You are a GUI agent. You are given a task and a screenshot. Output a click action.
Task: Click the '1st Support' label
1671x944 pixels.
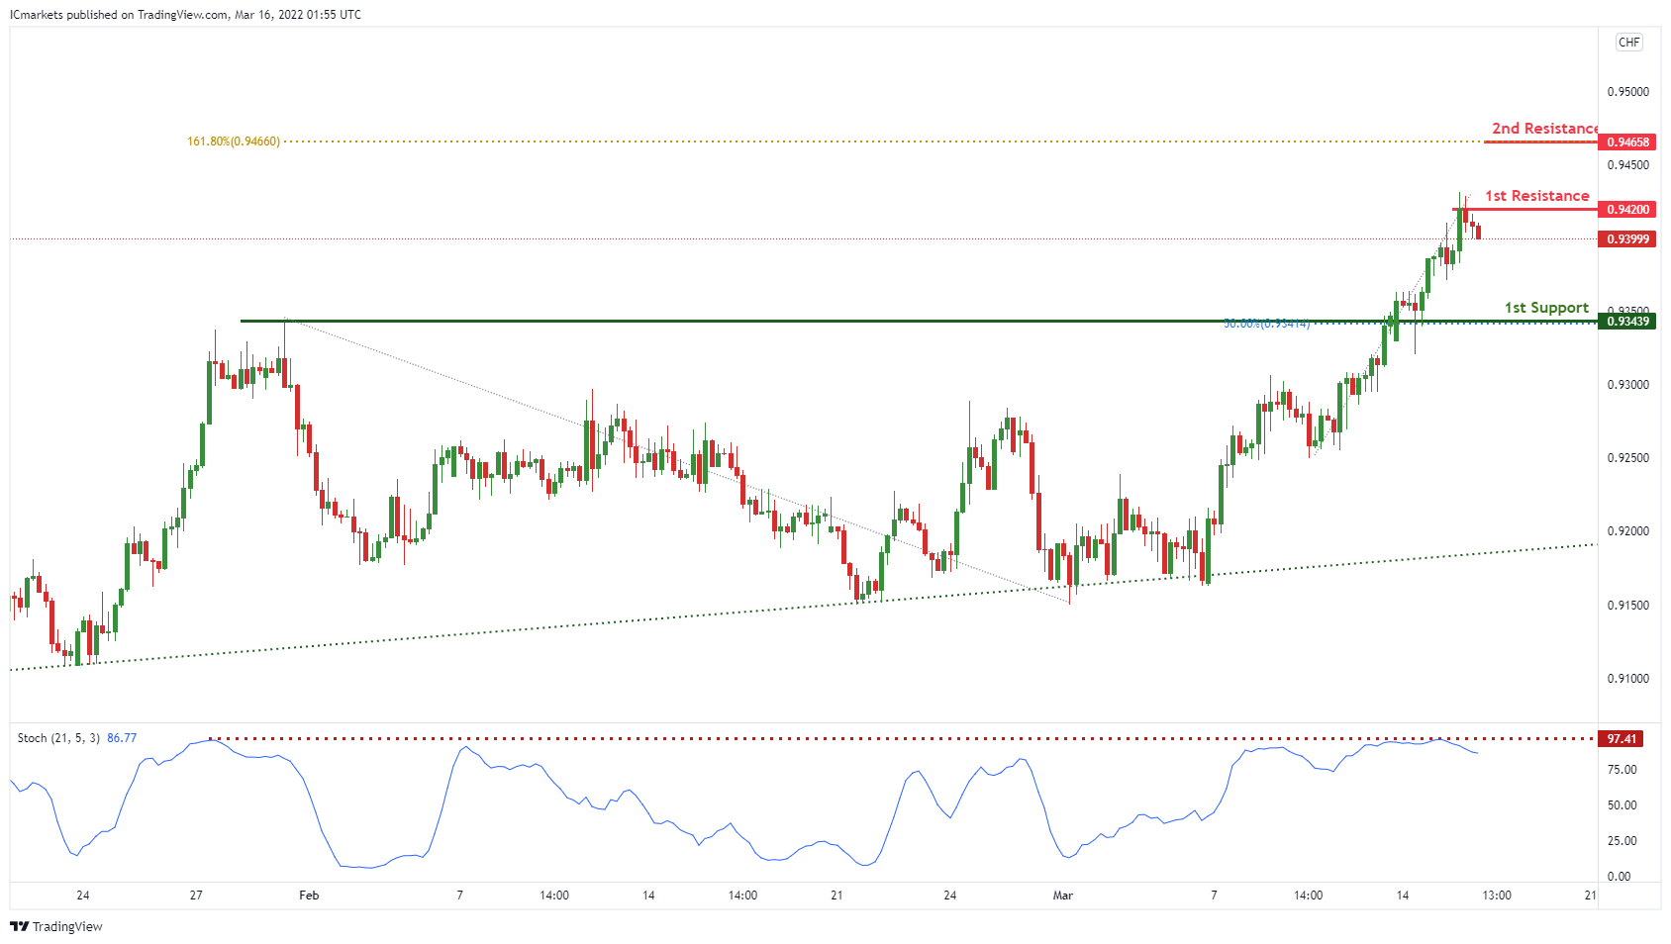click(x=1546, y=308)
